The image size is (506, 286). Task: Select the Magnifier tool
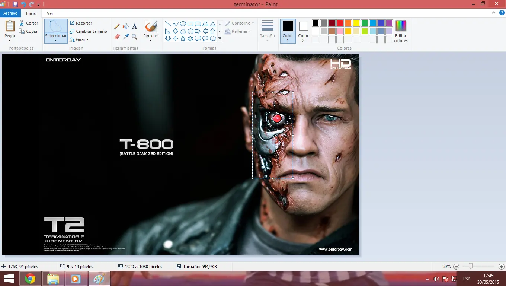pos(134,37)
